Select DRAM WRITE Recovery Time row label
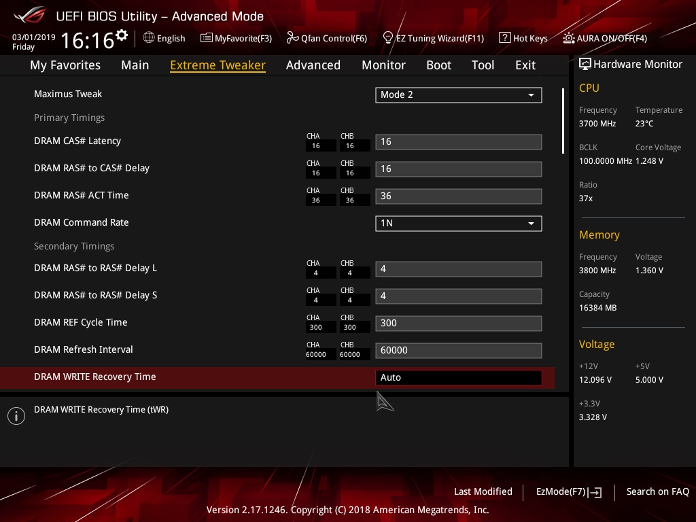This screenshot has width=696, height=522. pyautogui.click(x=95, y=377)
